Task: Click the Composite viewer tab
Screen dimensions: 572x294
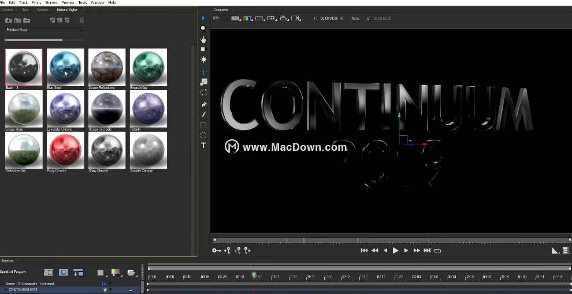Action: click(221, 10)
